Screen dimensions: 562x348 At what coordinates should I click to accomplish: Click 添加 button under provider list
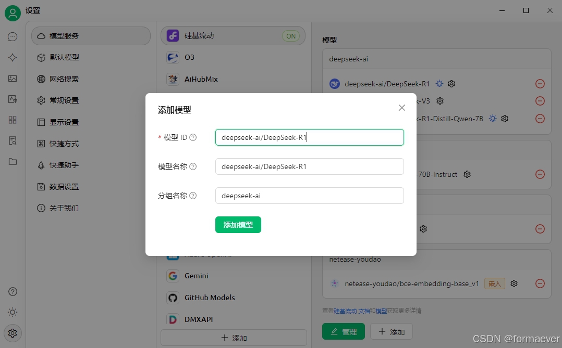coord(234,338)
